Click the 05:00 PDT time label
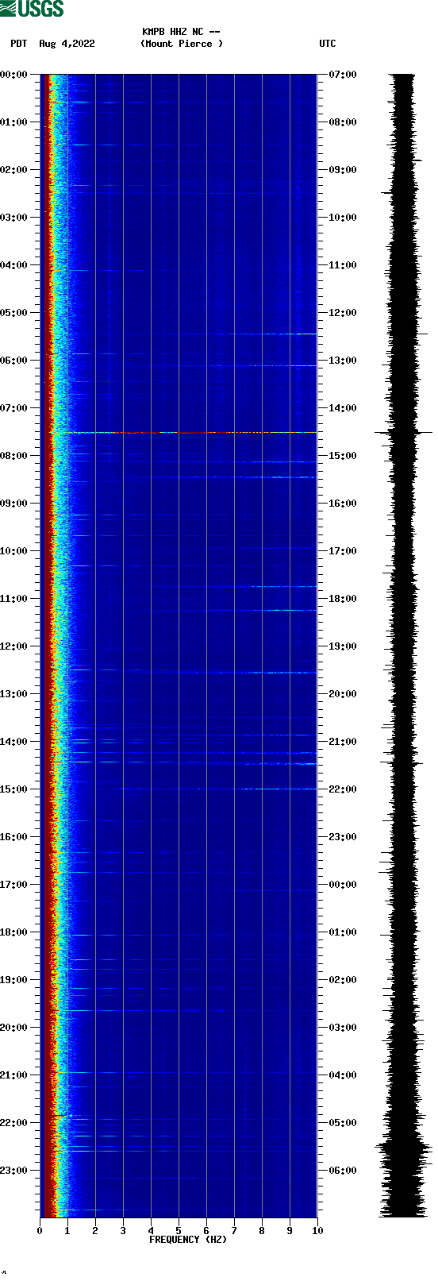Screen dimensions: 438x1281 pyautogui.click(x=14, y=313)
